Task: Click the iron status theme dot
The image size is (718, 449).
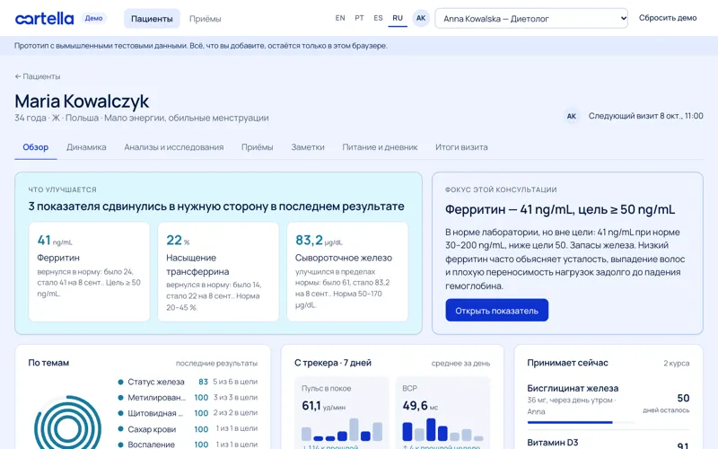Action: (x=120, y=382)
